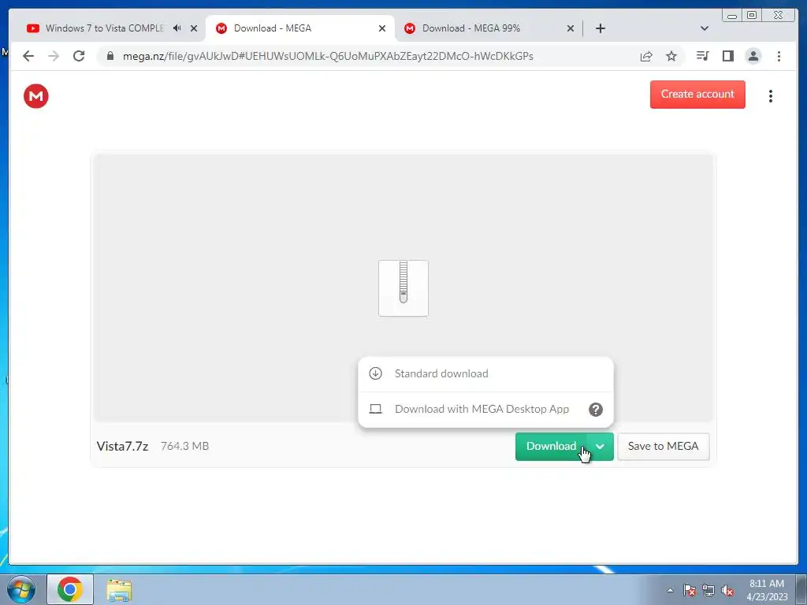Viewport: 807px width, 605px height.
Task: Expand Download options dropdown arrow
Action: pyautogui.click(x=600, y=447)
